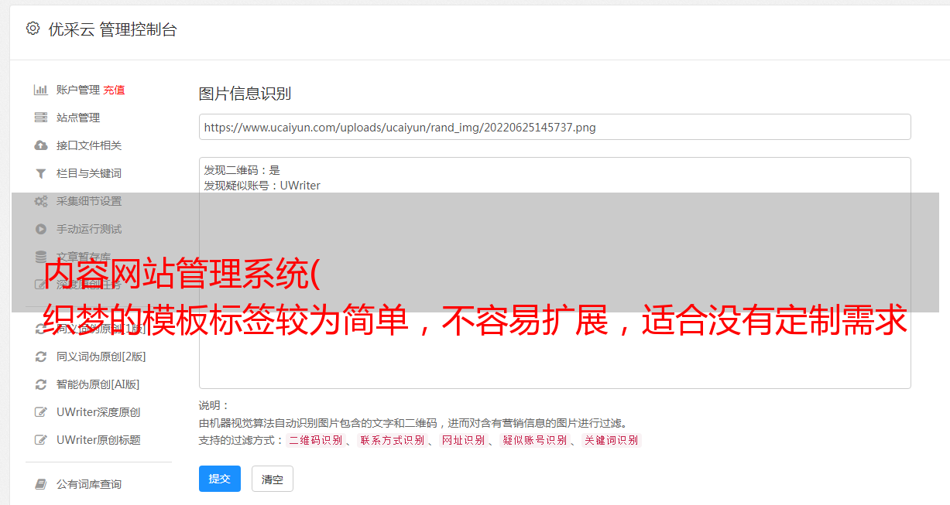Click the gears icon for 采集细节设置

[x=41, y=201]
